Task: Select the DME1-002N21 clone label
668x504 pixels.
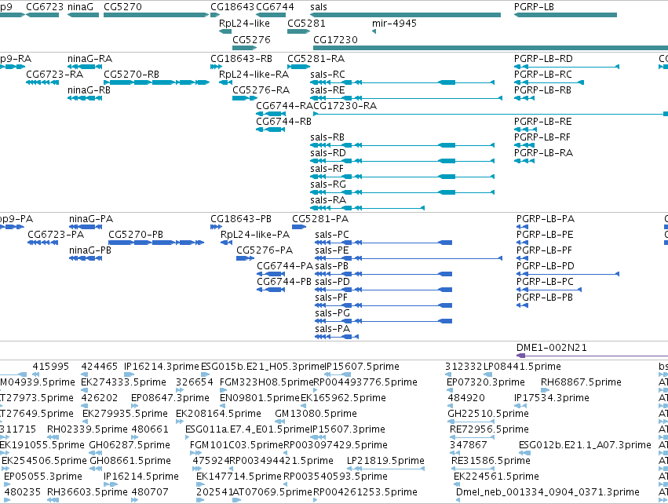Action: [551, 348]
